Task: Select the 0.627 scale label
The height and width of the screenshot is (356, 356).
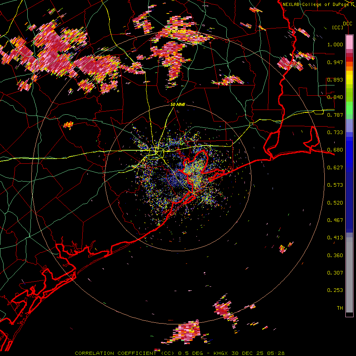Action: pyautogui.click(x=335, y=168)
